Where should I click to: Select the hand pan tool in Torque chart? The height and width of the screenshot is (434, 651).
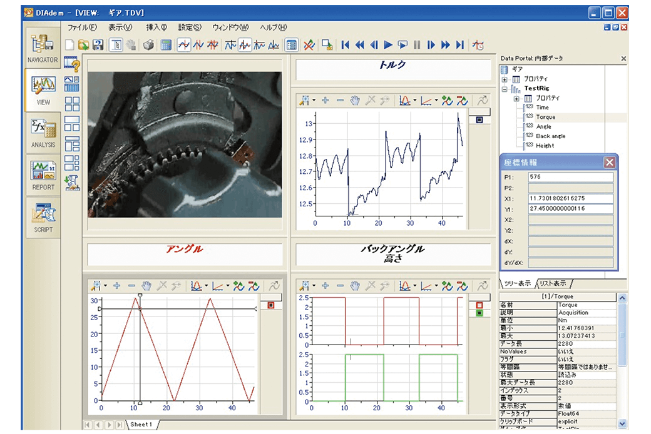pos(355,101)
